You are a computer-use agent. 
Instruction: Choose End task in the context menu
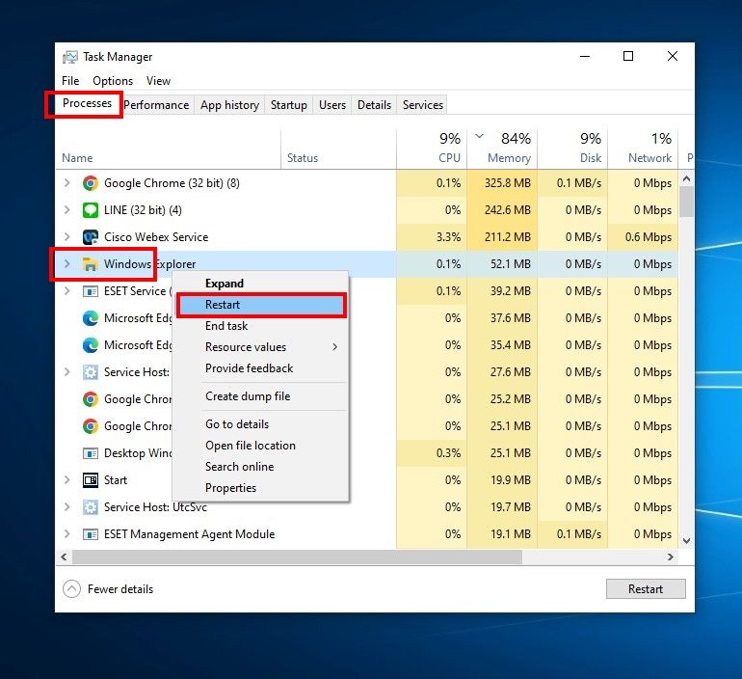click(x=261, y=326)
